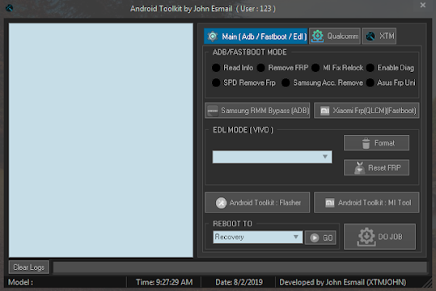The image size is (436, 291).
Task: Click the Flasher round tool icon
Action: [222, 203]
